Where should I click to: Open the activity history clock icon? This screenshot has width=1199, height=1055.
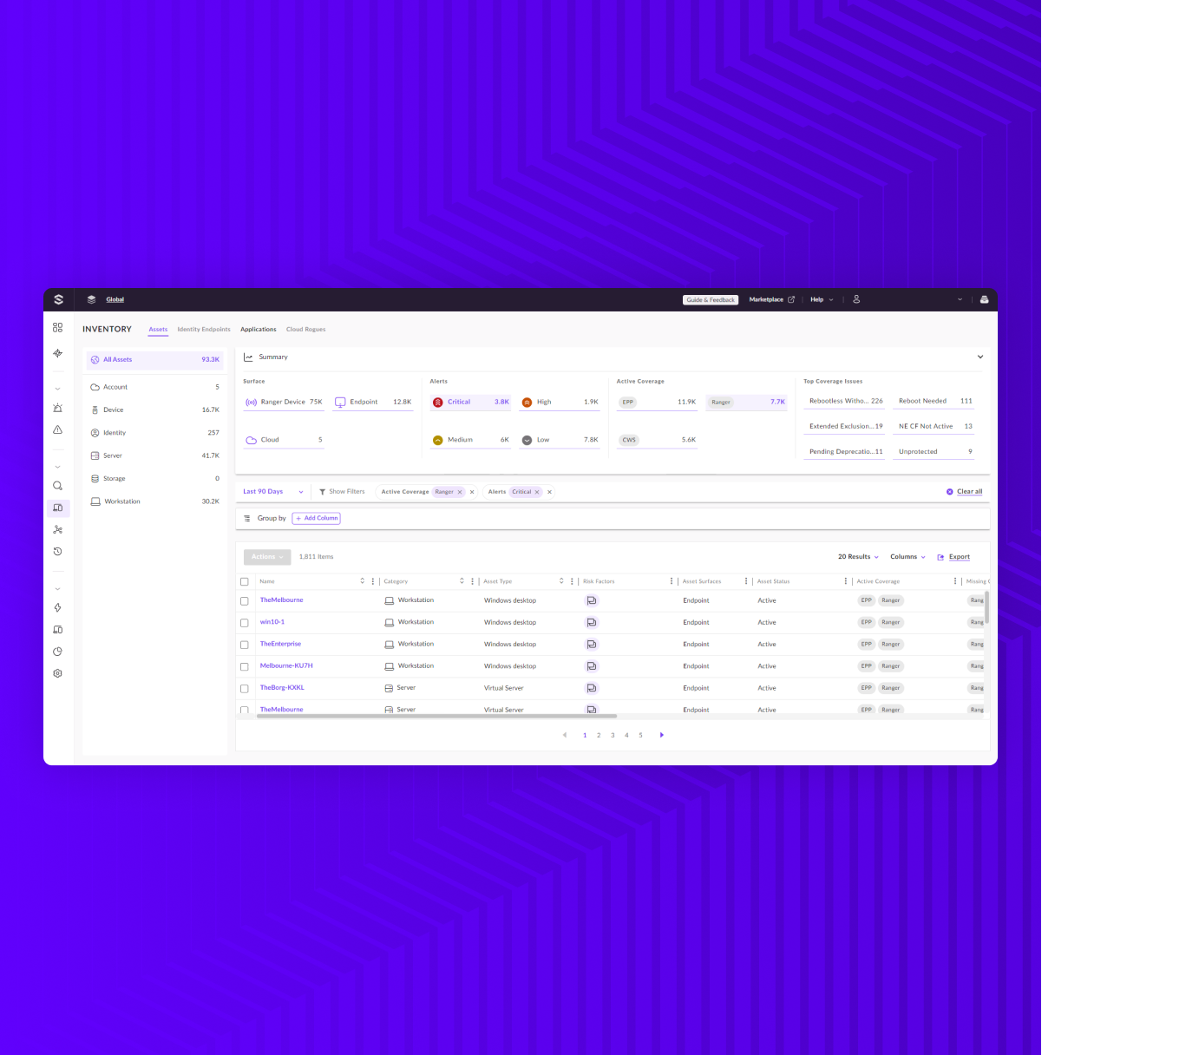click(57, 552)
